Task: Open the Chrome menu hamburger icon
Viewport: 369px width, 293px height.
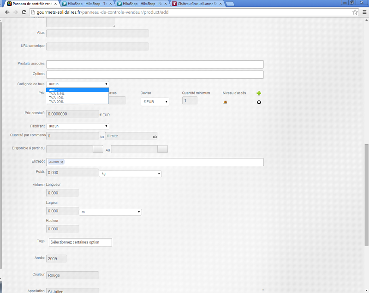Action: 364,12
